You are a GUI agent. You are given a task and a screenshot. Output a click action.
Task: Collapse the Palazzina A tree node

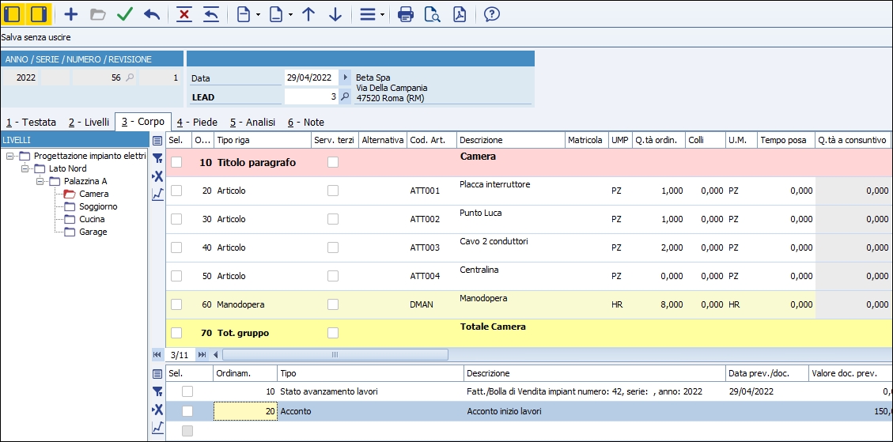pos(40,181)
